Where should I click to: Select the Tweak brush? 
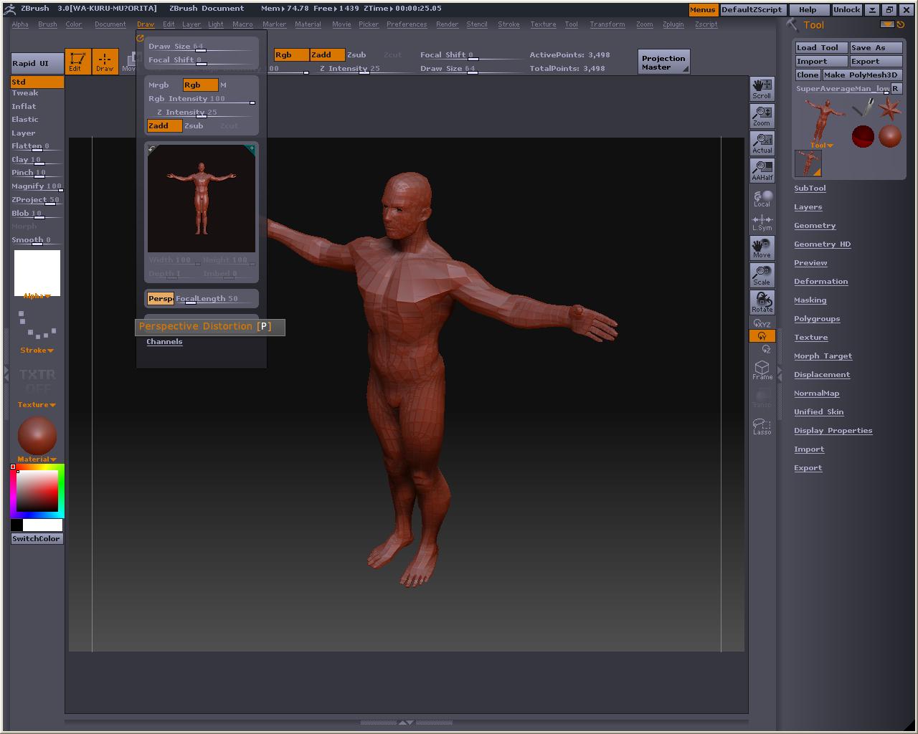click(25, 92)
